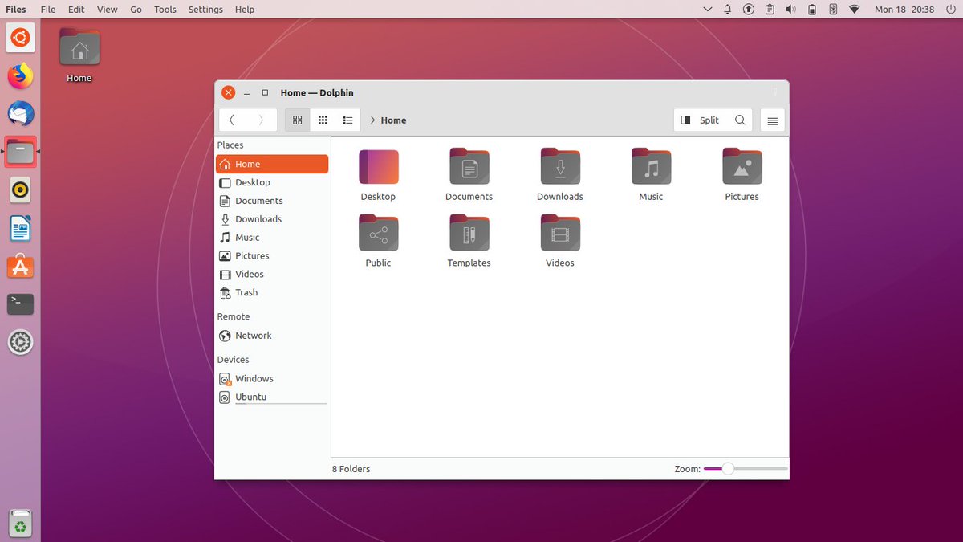This screenshot has width=963, height=542.
Task: Select Music in Places sidebar
Action: coord(272,238)
